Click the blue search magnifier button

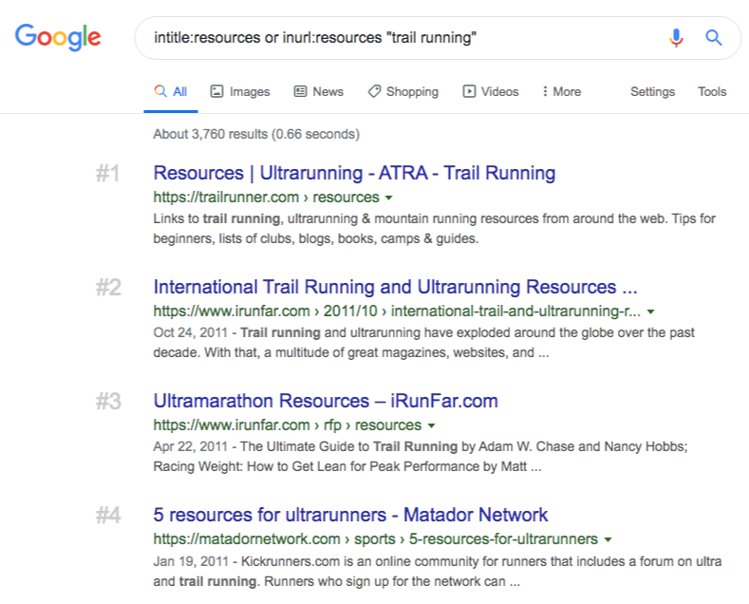(714, 37)
